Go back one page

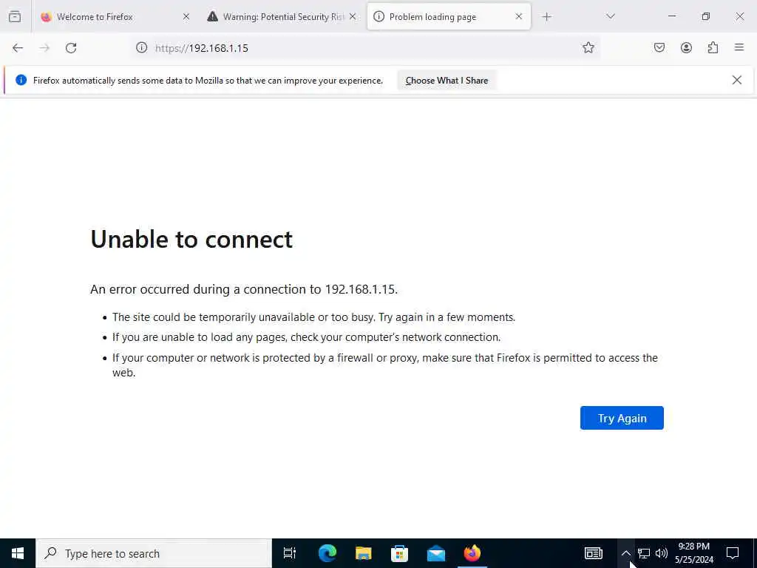18,48
